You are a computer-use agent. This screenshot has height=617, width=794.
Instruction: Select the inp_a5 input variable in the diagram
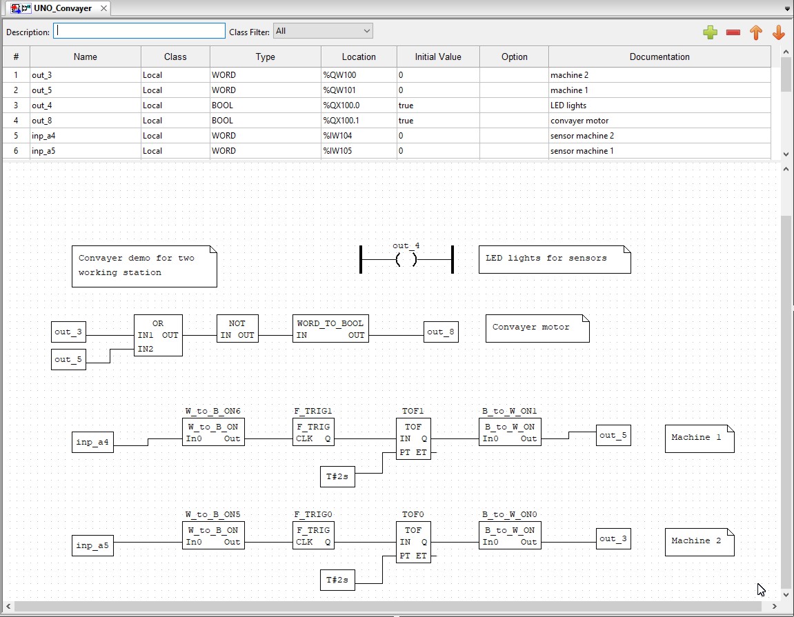[92, 545]
